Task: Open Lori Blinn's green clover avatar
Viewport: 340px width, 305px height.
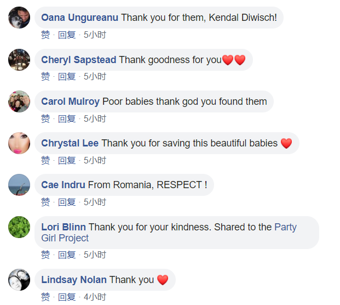Action: point(19,227)
